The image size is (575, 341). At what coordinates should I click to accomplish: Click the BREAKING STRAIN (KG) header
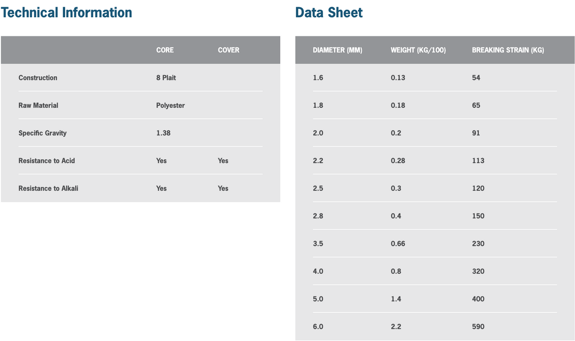pyautogui.click(x=507, y=50)
